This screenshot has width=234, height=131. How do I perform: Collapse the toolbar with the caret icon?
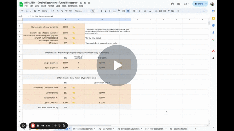(204, 11)
